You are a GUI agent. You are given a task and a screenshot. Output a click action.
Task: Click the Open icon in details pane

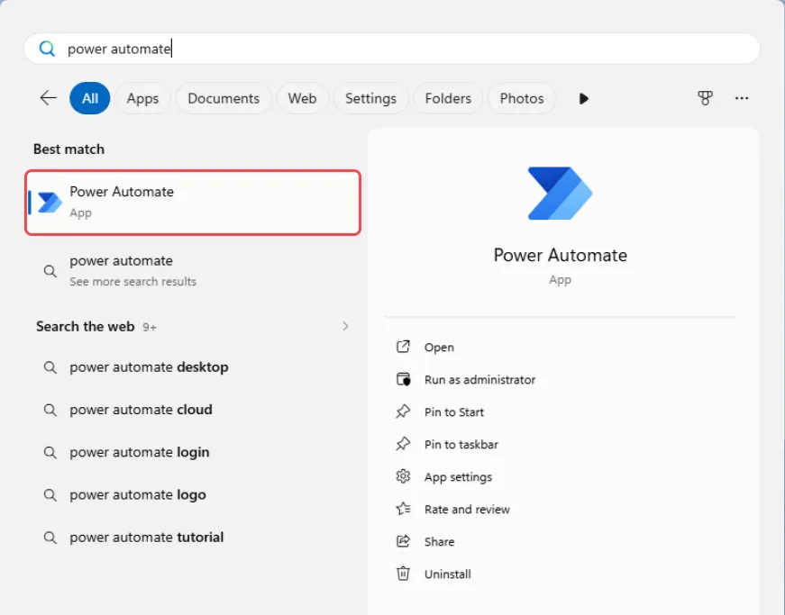tap(403, 347)
